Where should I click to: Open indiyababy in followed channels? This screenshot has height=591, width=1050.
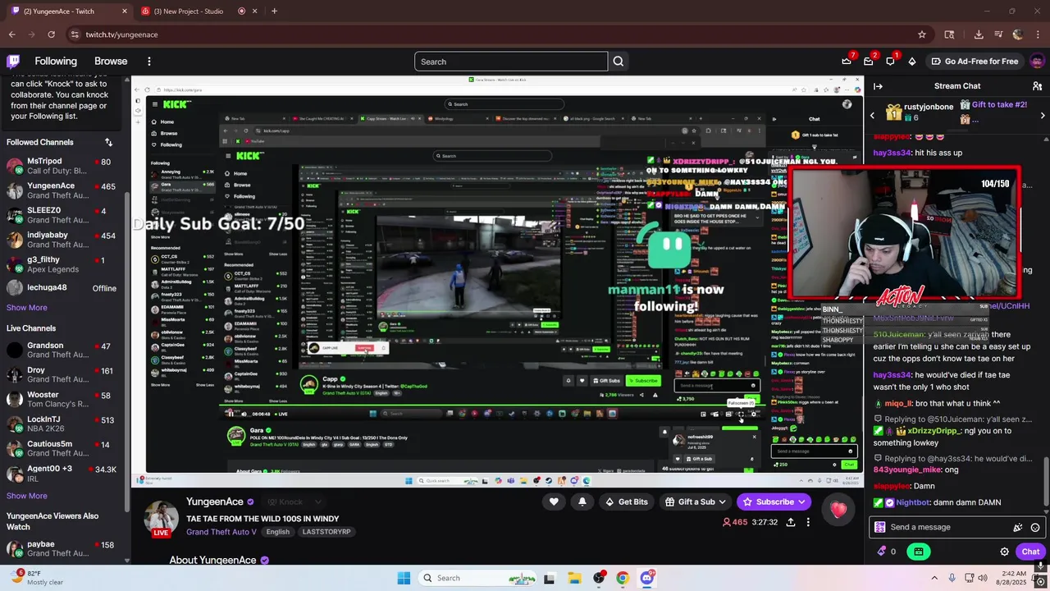tap(62, 240)
